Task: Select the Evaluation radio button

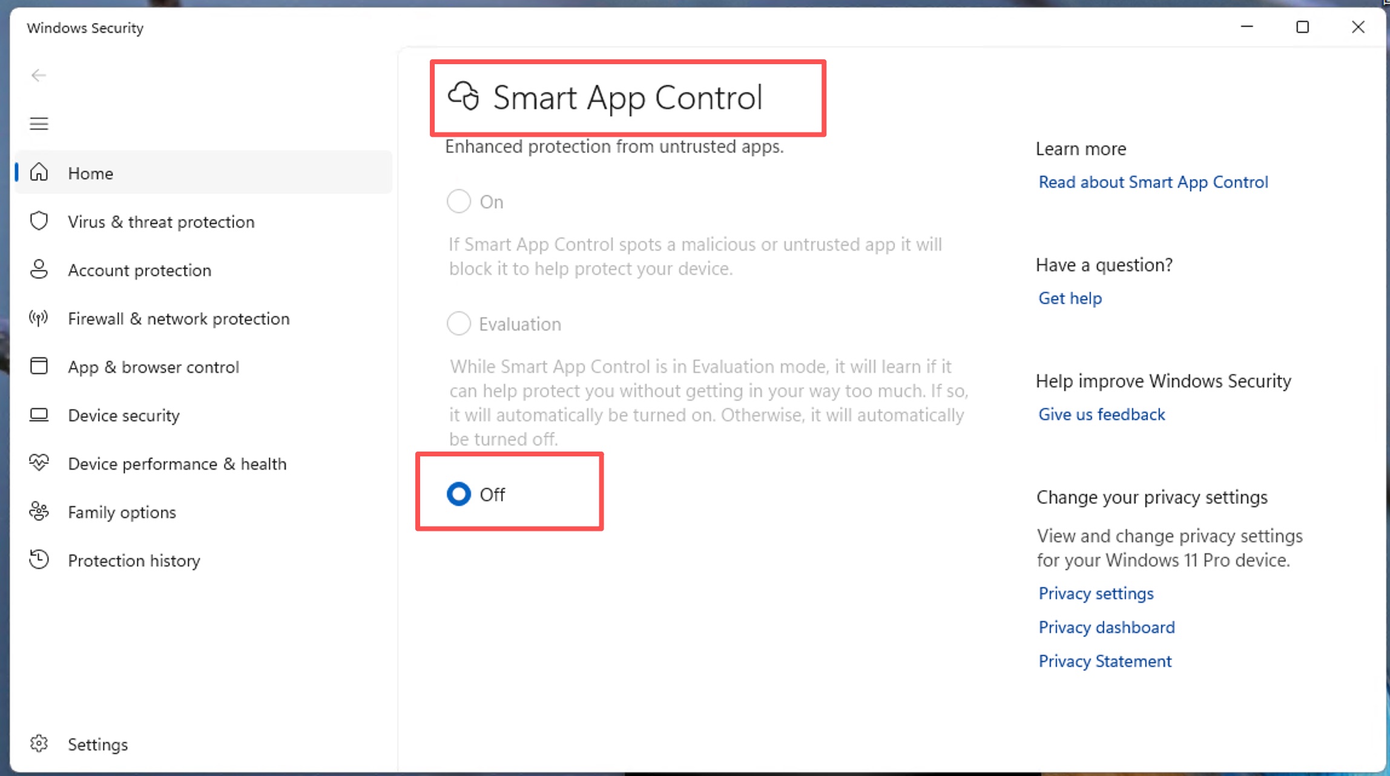Action: tap(458, 323)
